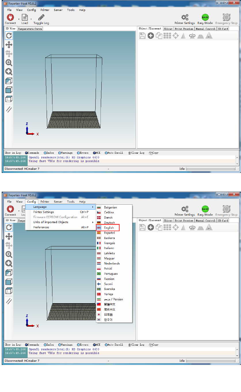Click the log scrollbar in the upper window
241x392 pixels.
point(237,161)
